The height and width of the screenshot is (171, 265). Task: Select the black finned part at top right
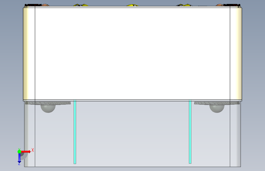pyautogui.click(x=232, y=5)
